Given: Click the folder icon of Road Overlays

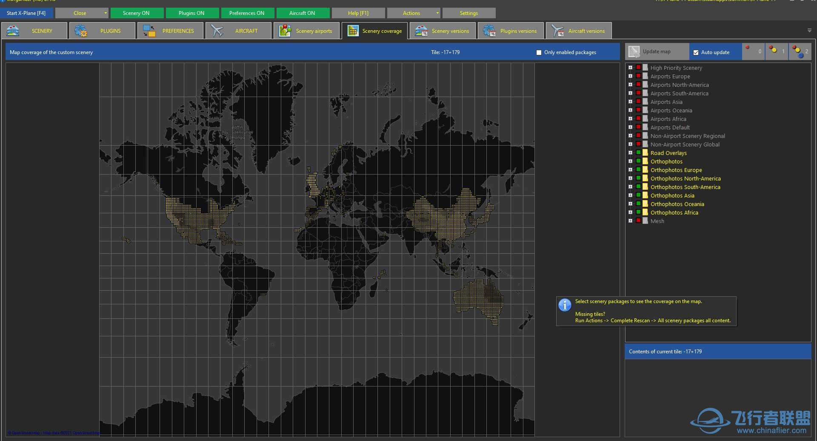Looking at the screenshot, I should (645, 153).
